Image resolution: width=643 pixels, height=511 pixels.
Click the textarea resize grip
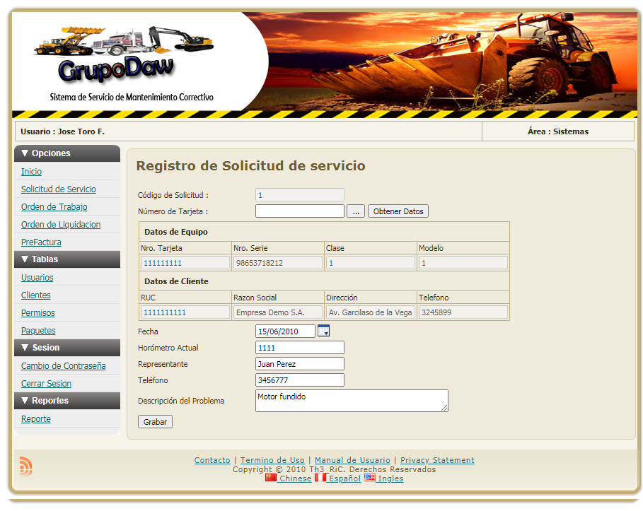pyautogui.click(x=444, y=408)
